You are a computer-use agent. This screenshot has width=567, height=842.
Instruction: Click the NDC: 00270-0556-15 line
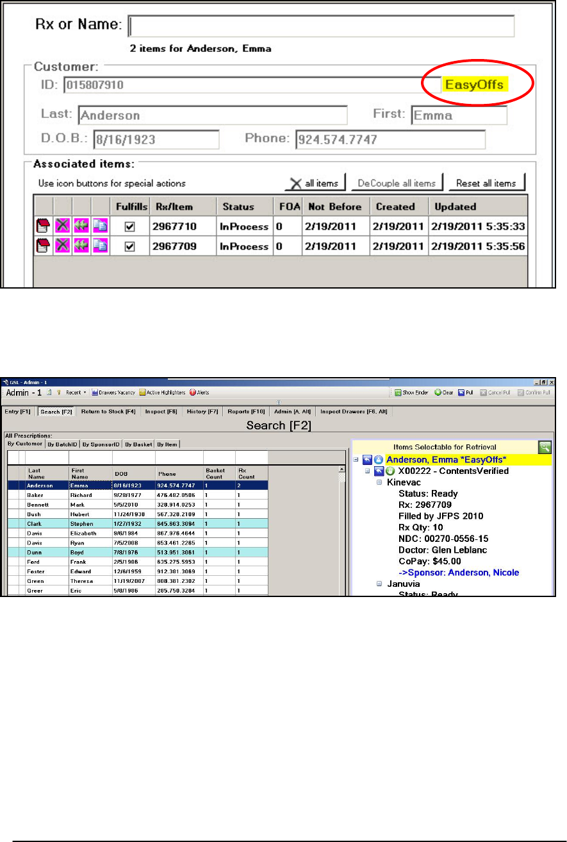point(447,539)
